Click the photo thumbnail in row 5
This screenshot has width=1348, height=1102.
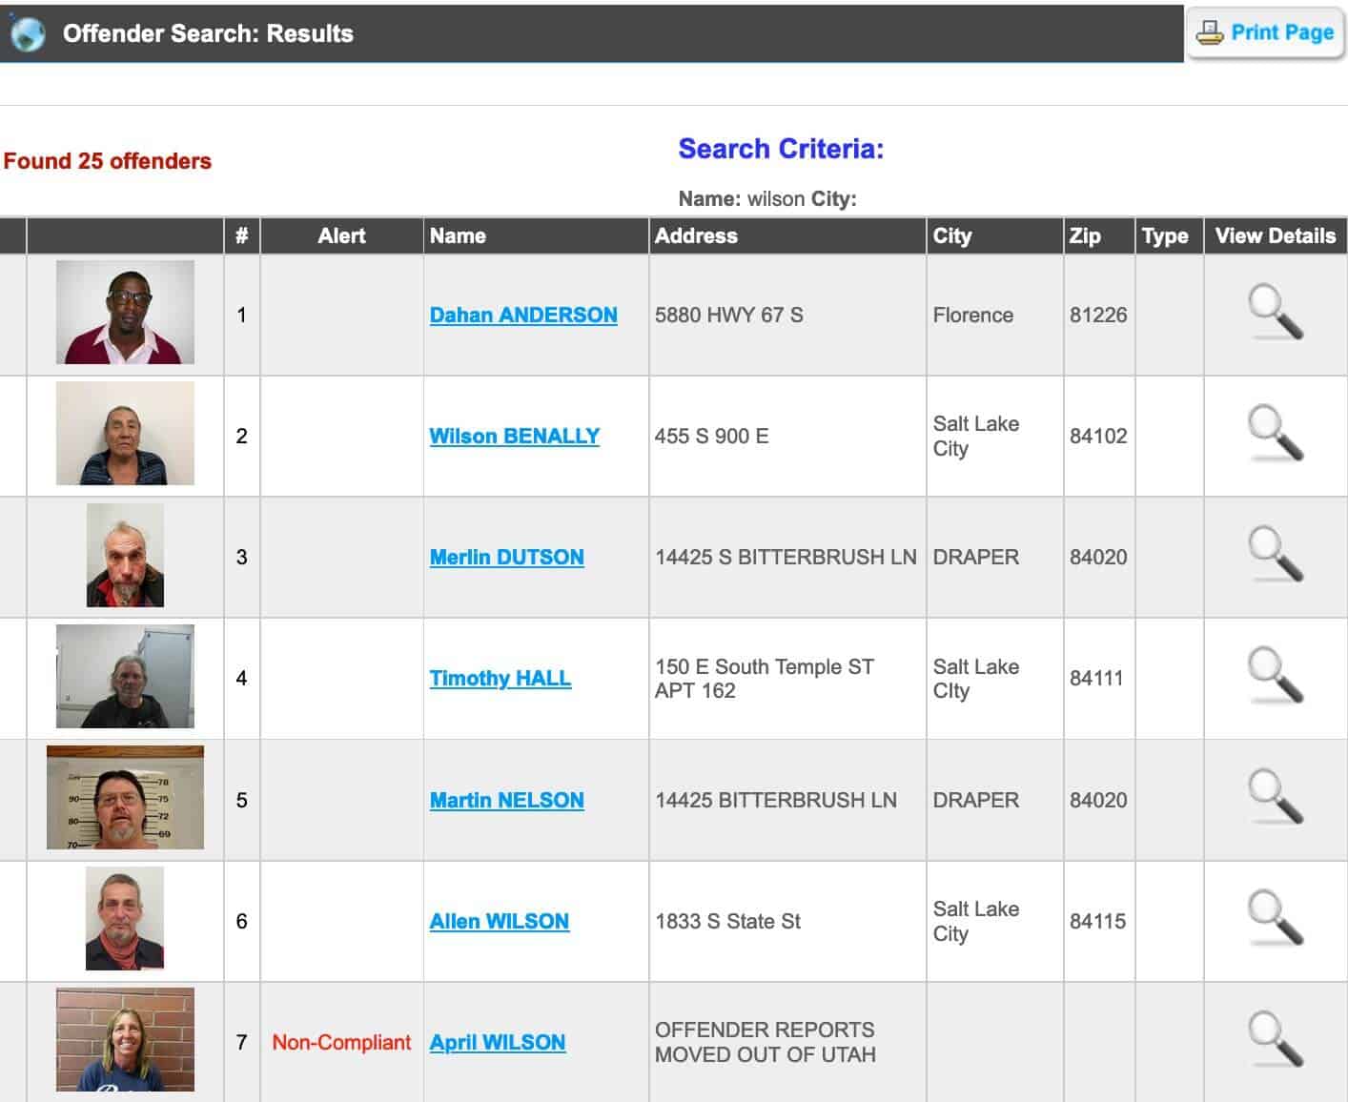coord(125,798)
